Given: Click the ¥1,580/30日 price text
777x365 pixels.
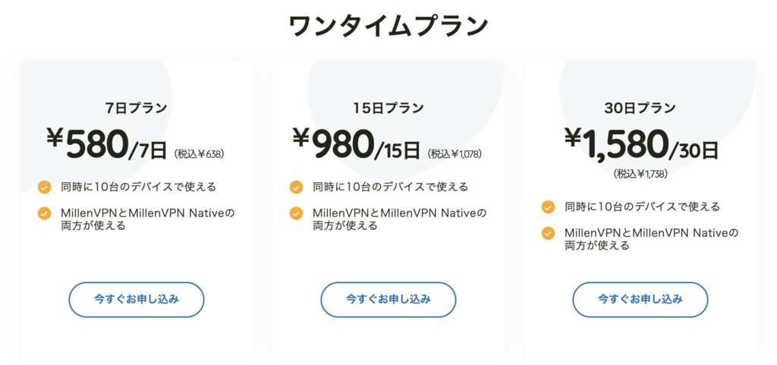Looking at the screenshot, I should click(640, 144).
